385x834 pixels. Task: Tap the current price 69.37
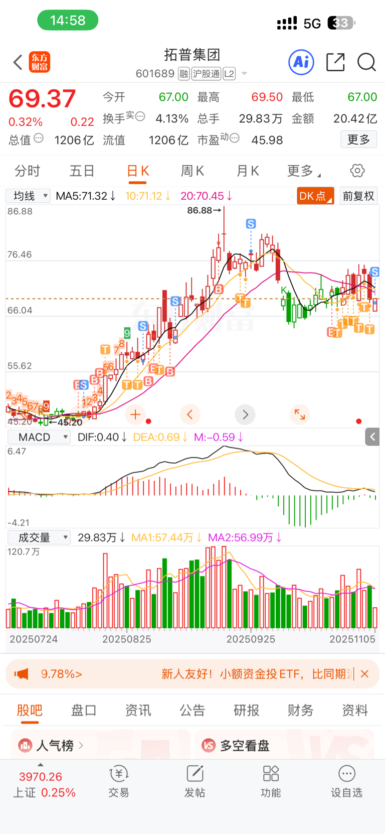pyautogui.click(x=42, y=98)
